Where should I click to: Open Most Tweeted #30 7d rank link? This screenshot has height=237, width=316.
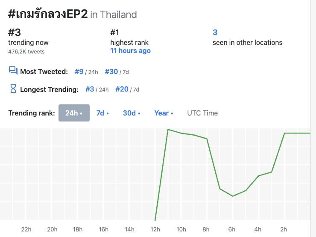(x=111, y=71)
